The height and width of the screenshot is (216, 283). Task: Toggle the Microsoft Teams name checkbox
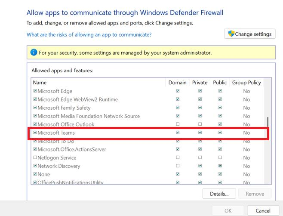35,133
